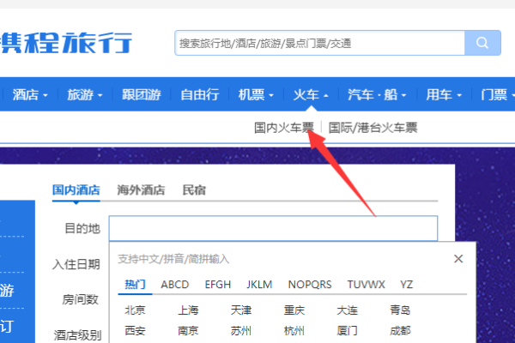Image resolution: width=515 pixels, height=343 pixels.
Task: Expand the 酒店 dropdown menu
Action: (31, 95)
